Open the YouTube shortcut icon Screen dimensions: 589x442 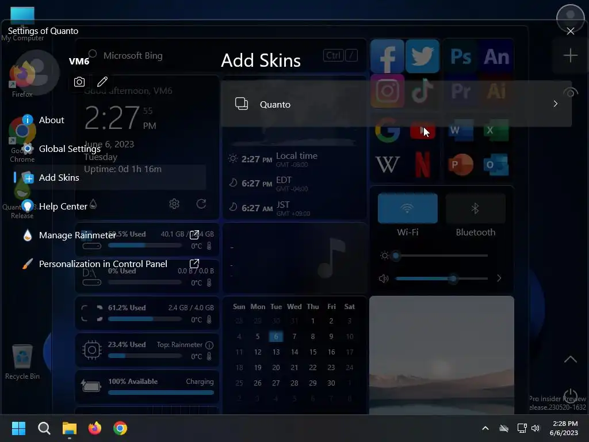(x=422, y=130)
